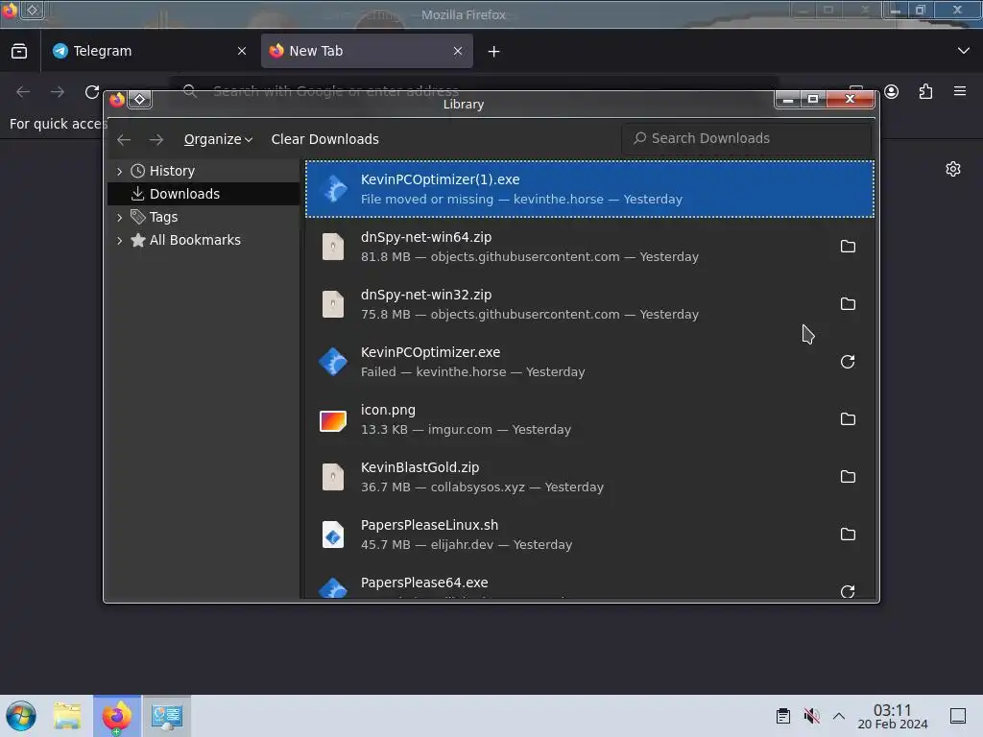
Task: Open the system settings taskbar app
Action: (x=167, y=716)
